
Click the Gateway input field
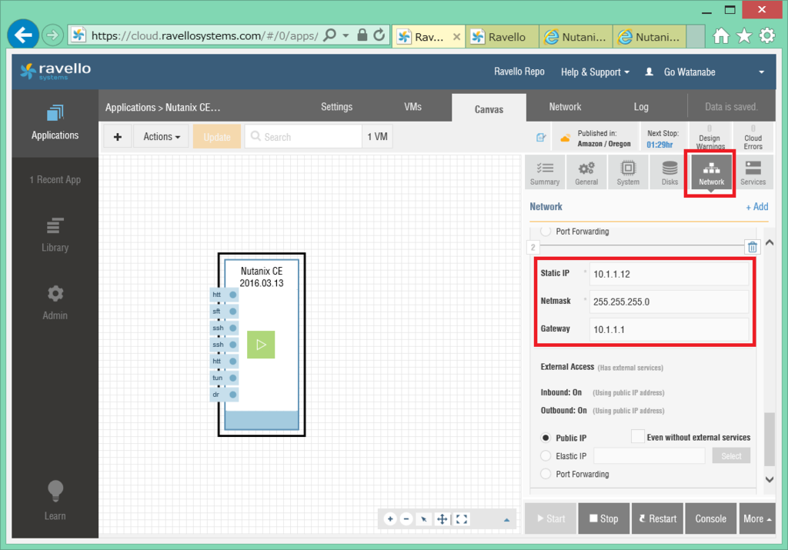(x=669, y=329)
